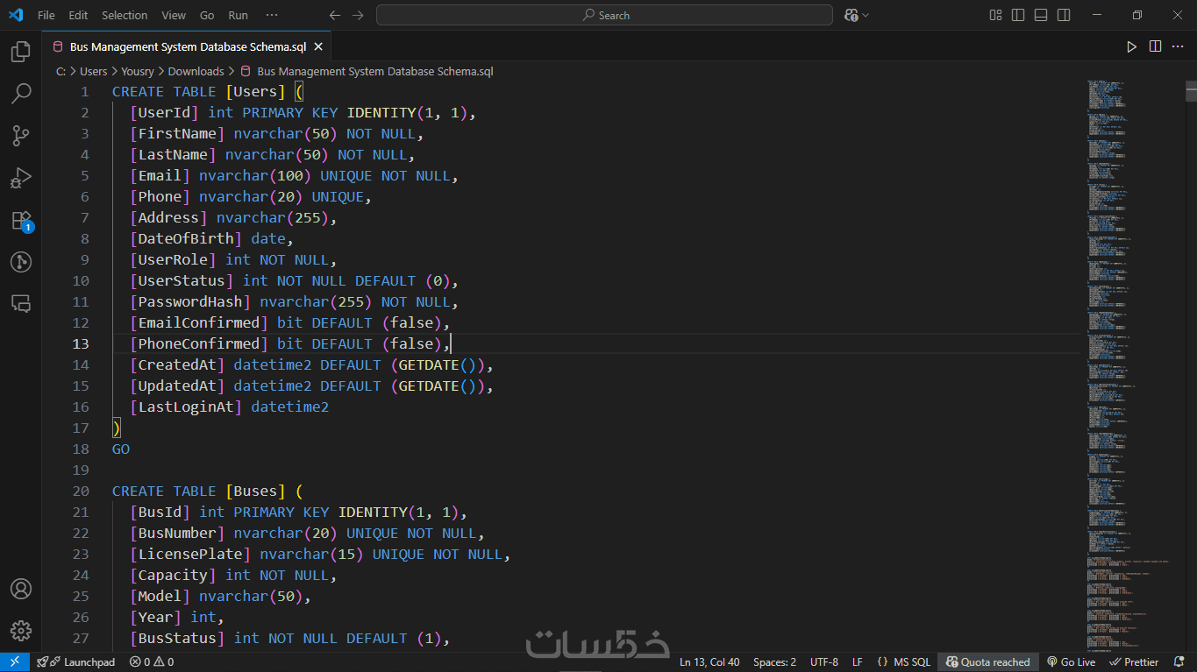Open the Selection menu
Screen dimensions: 1197x672
click(125, 15)
